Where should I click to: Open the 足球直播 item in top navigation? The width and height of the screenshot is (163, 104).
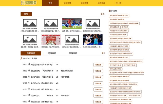click(x=67, y=3)
